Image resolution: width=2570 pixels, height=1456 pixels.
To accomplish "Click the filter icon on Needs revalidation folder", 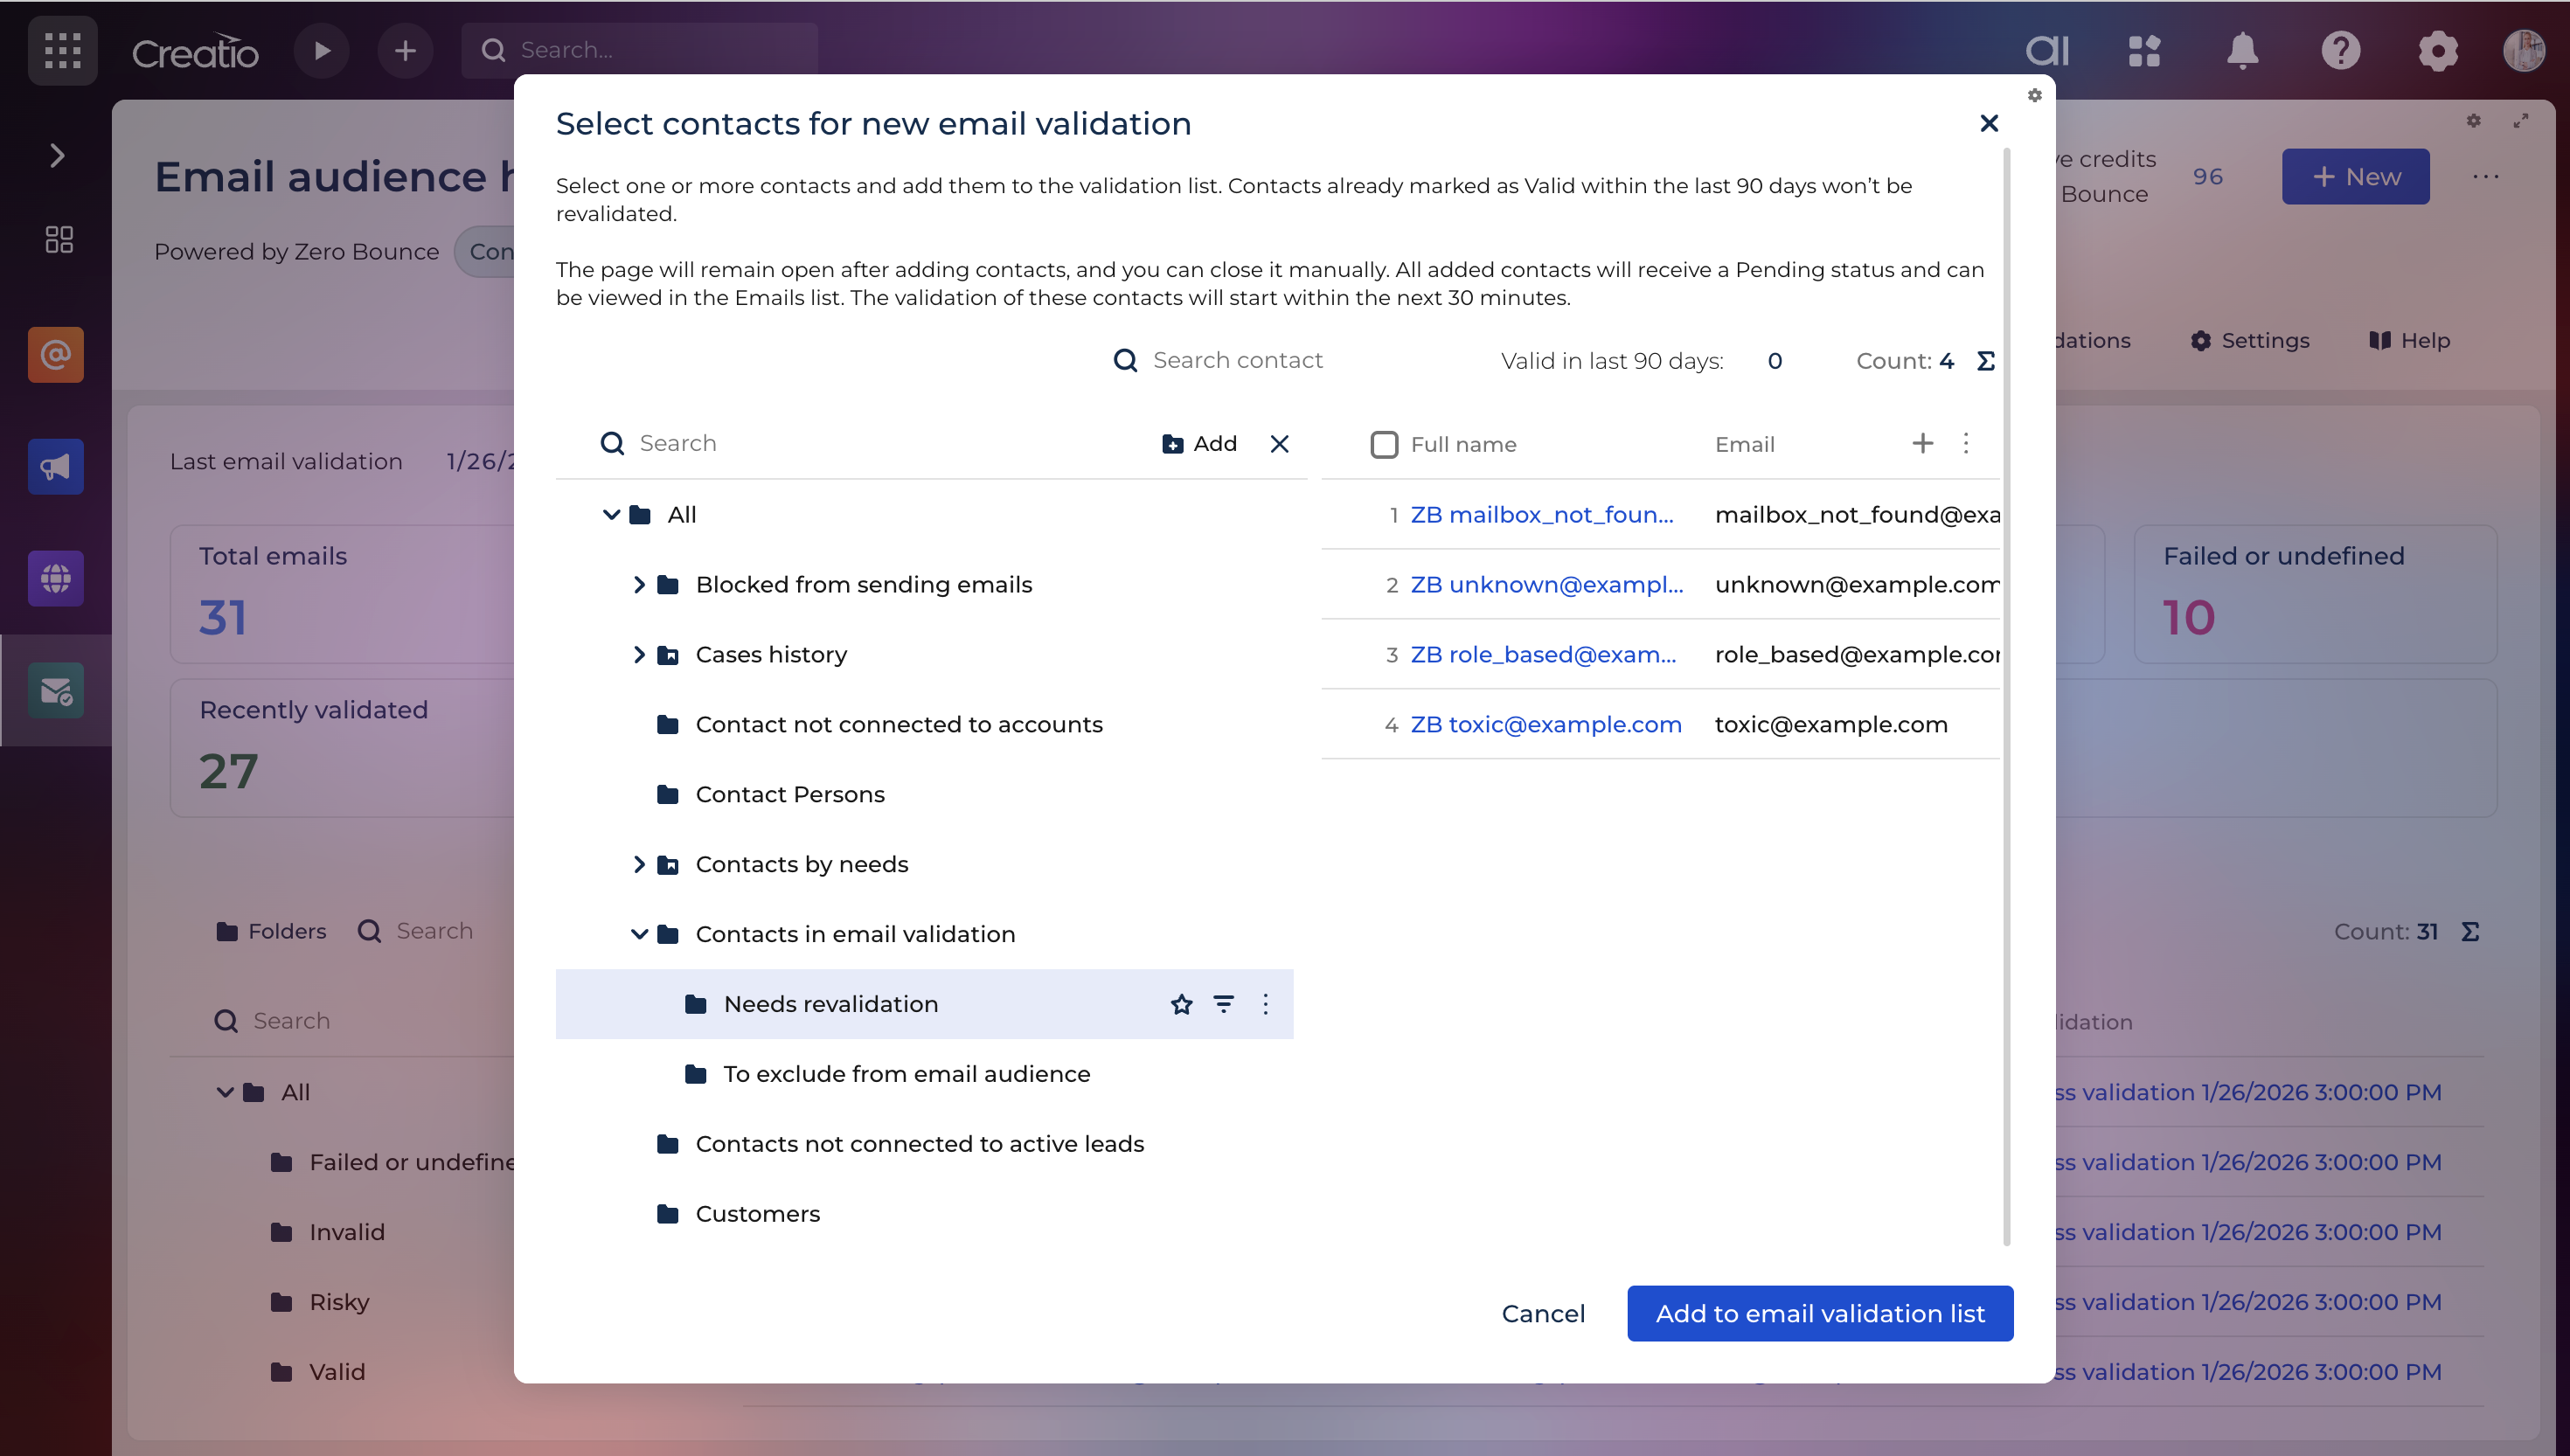I will click(x=1223, y=1004).
